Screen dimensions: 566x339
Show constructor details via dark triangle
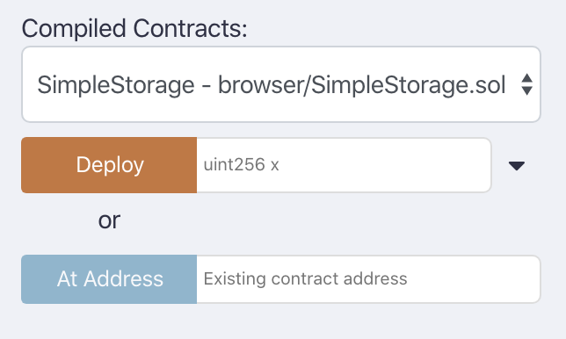coord(517,165)
